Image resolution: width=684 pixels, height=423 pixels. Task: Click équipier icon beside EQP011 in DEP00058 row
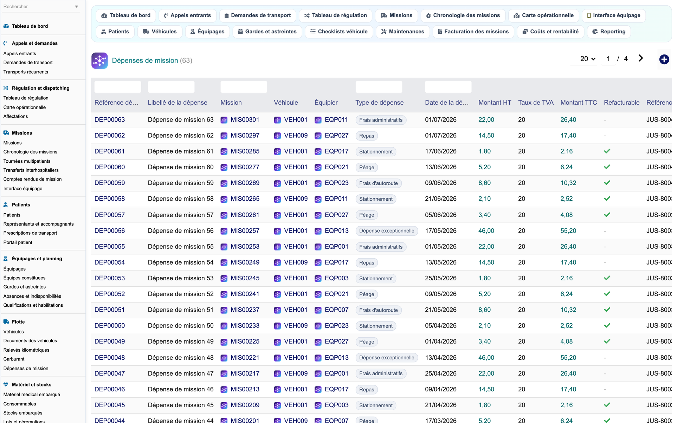click(x=318, y=199)
